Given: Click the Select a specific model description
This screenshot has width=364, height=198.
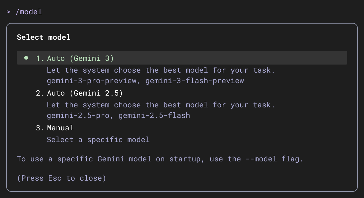Looking at the screenshot, I should point(98,140).
